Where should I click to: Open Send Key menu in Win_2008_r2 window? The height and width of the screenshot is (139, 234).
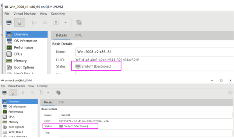pyautogui.click(x=58, y=14)
